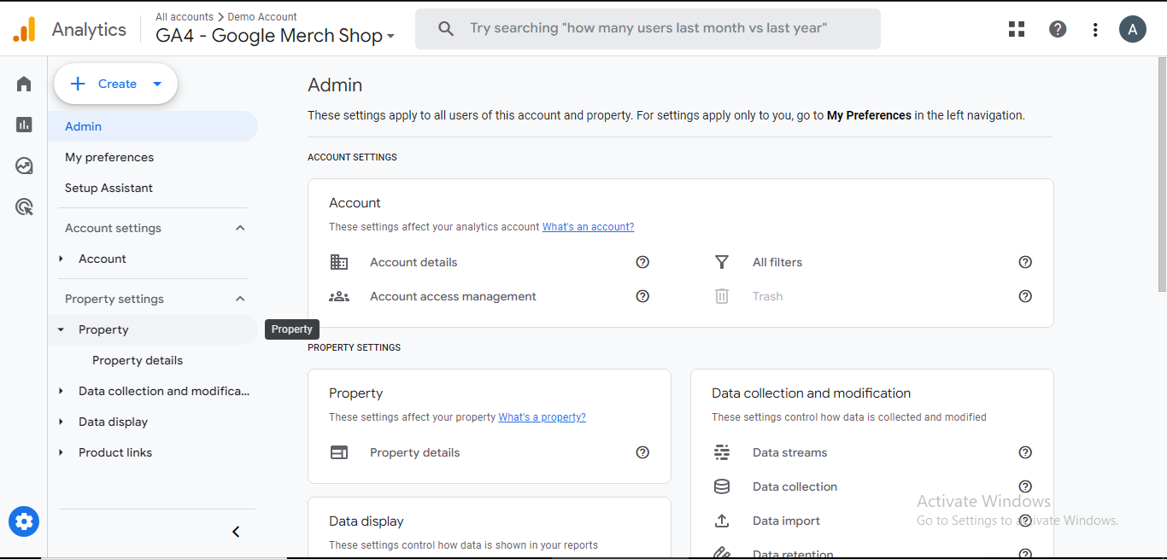Open Account access management
This screenshot has height=559, width=1167.
[453, 296]
